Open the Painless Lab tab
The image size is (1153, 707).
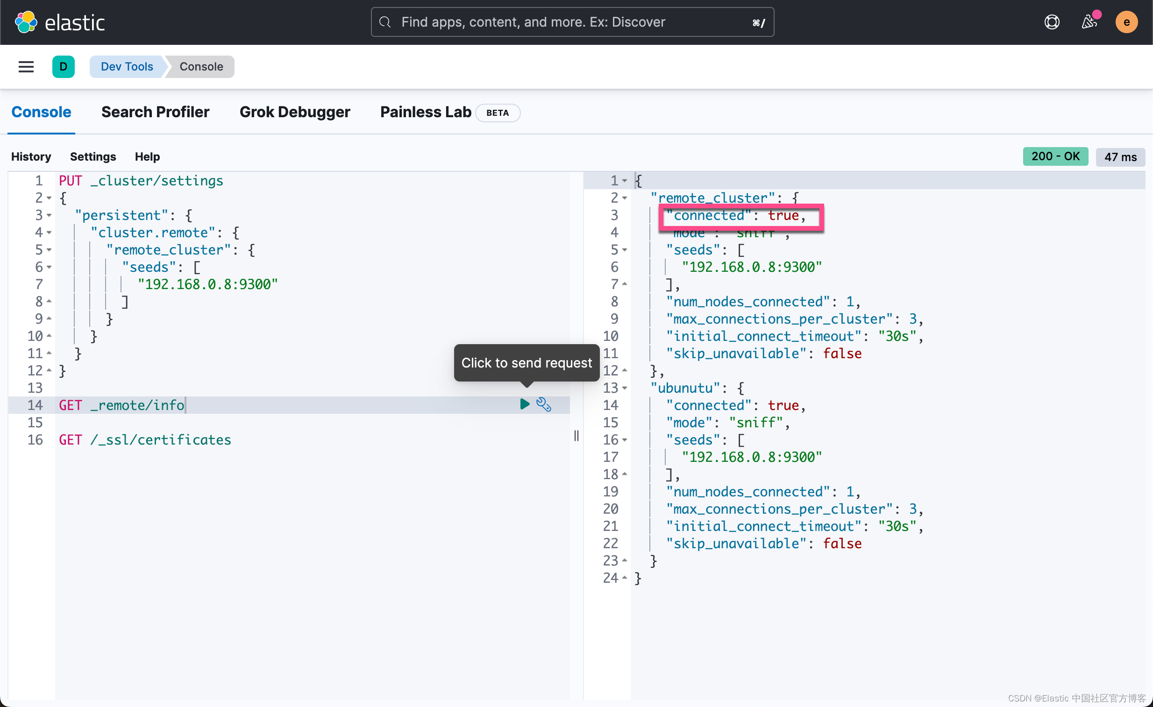point(425,112)
